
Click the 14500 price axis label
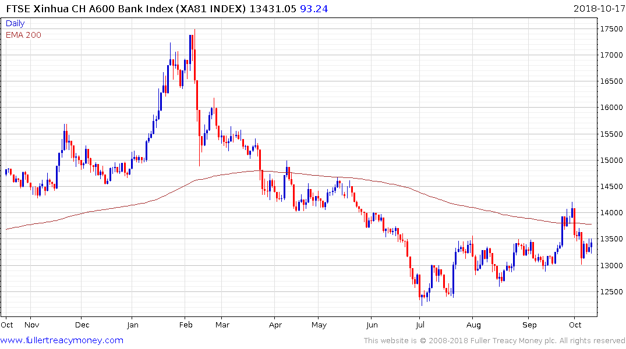pos(611,186)
